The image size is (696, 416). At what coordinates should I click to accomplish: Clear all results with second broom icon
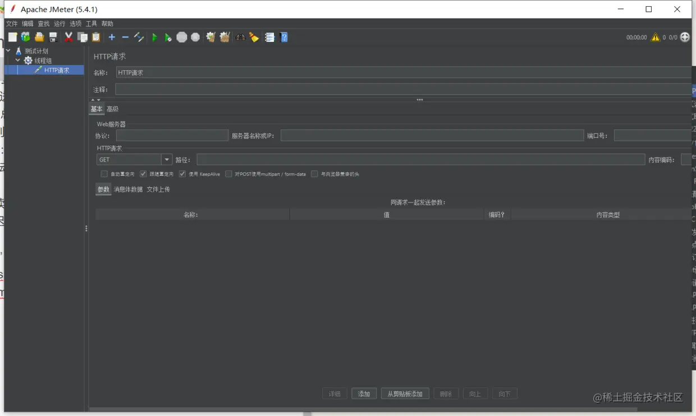[x=225, y=37]
